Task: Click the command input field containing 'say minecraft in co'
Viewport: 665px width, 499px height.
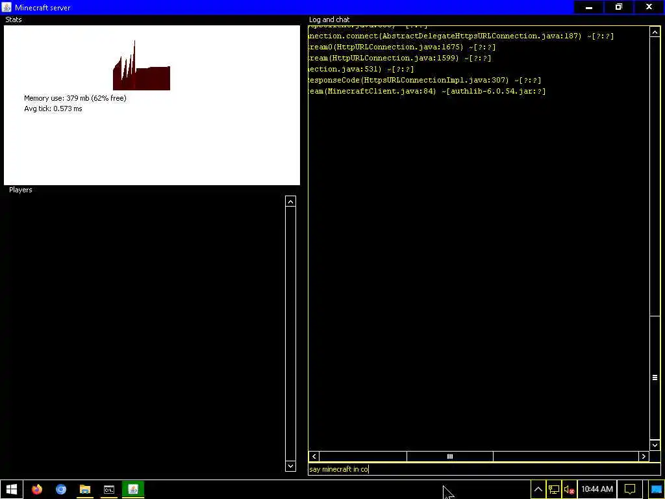Action: coord(484,469)
